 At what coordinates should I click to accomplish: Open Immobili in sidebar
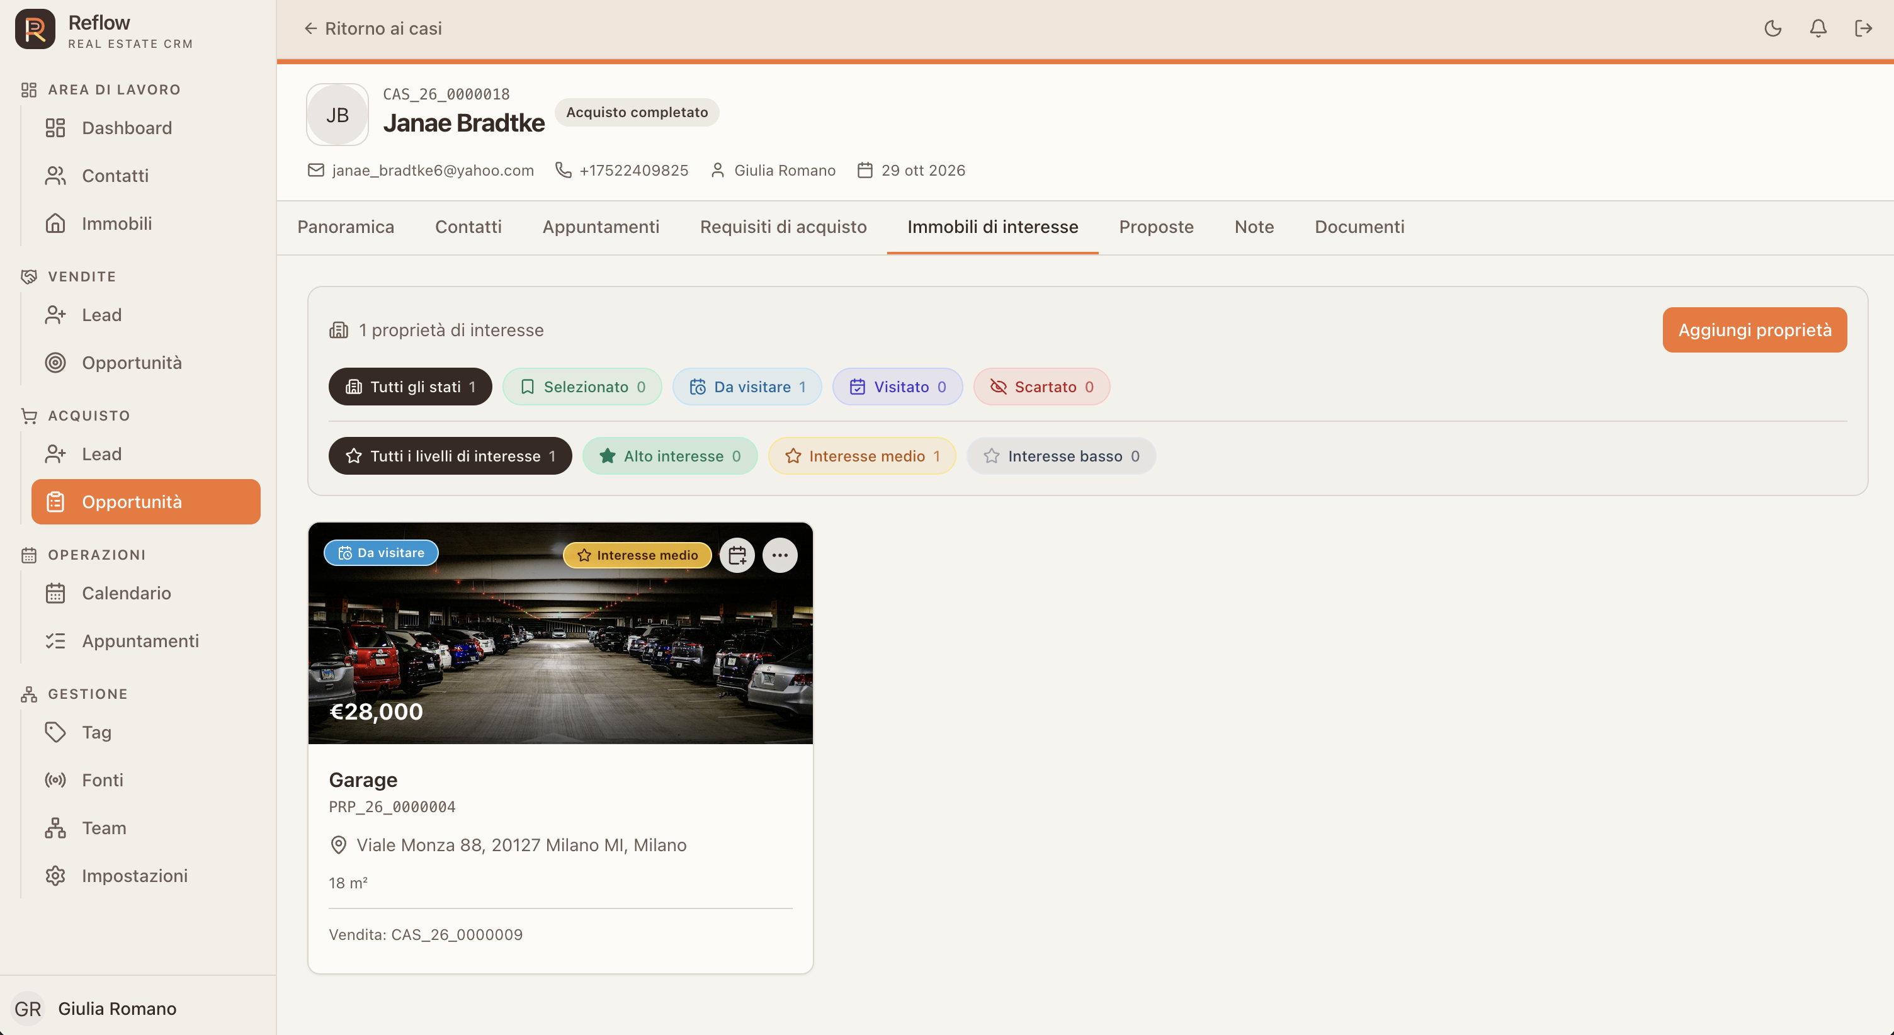(x=145, y=223)
